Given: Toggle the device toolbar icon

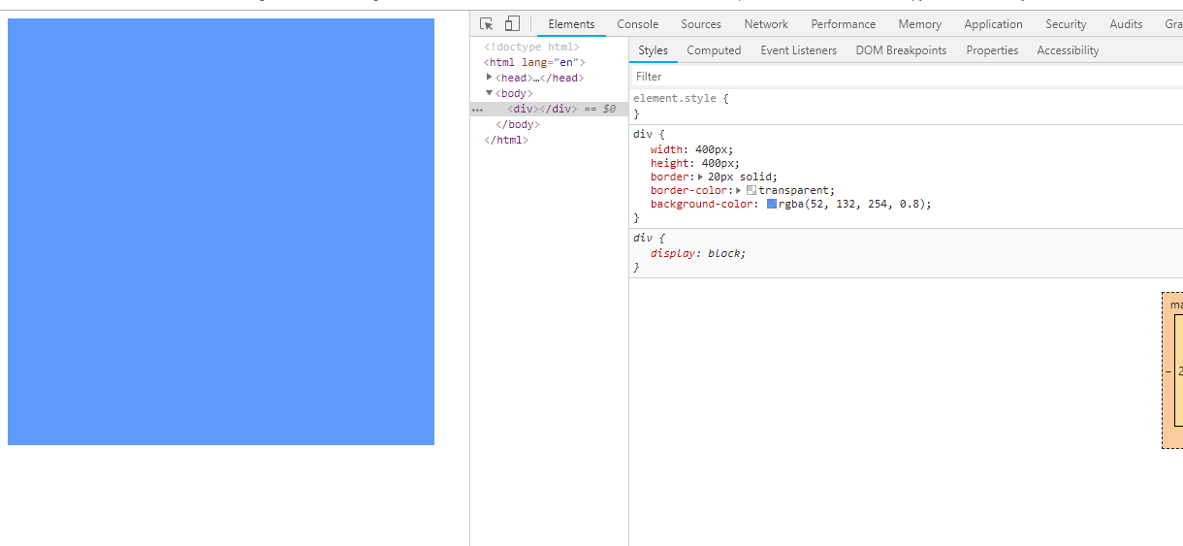Looking at the screenshot, I should pos(512,24).
